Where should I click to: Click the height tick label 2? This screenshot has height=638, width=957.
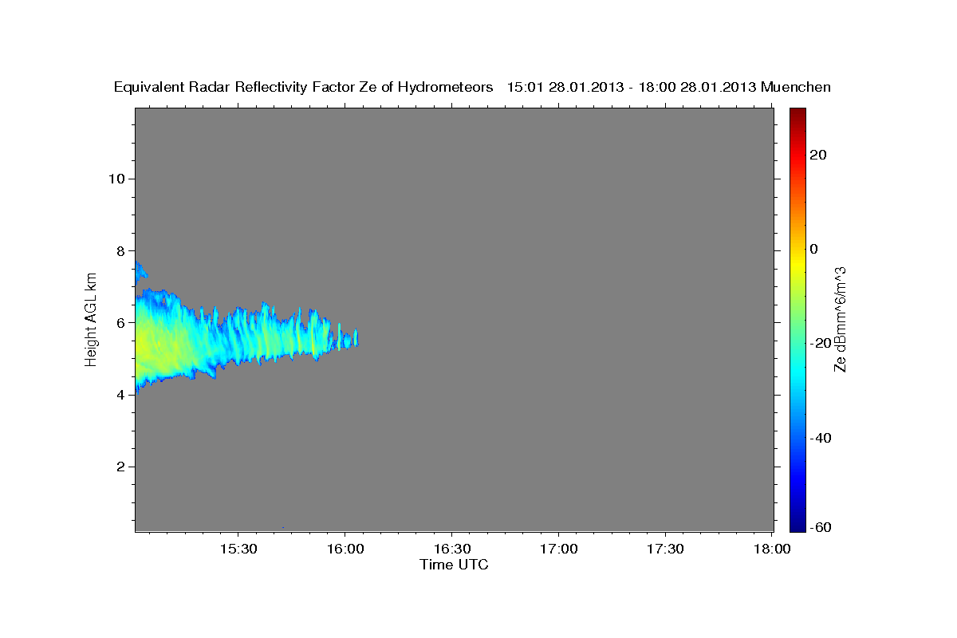[120, 467]
